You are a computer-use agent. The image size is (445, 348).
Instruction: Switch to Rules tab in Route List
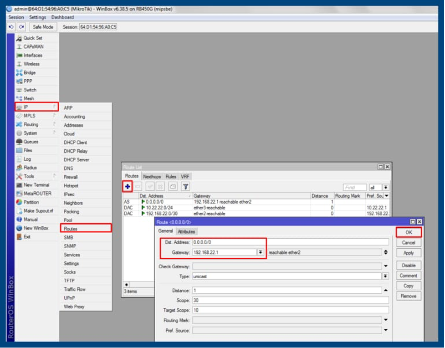pos(170,177)
